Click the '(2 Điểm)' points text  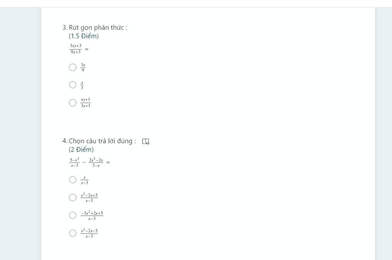click(81, 149)
